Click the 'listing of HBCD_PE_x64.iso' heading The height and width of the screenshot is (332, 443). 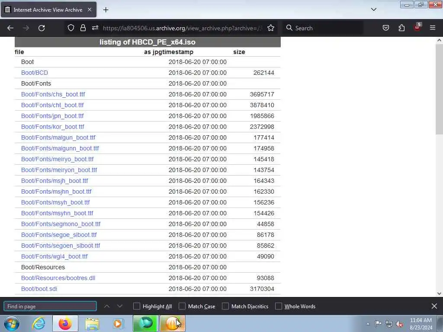[x=148, y=42]
